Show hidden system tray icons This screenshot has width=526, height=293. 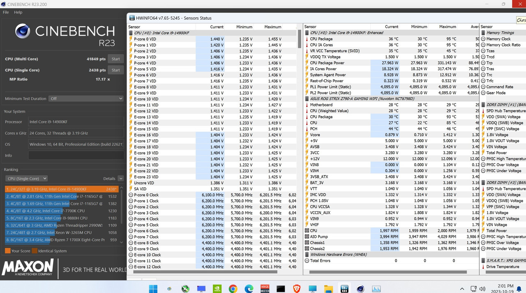[x=462, y=289]
